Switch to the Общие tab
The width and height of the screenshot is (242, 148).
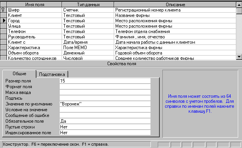tap(20, 74)
